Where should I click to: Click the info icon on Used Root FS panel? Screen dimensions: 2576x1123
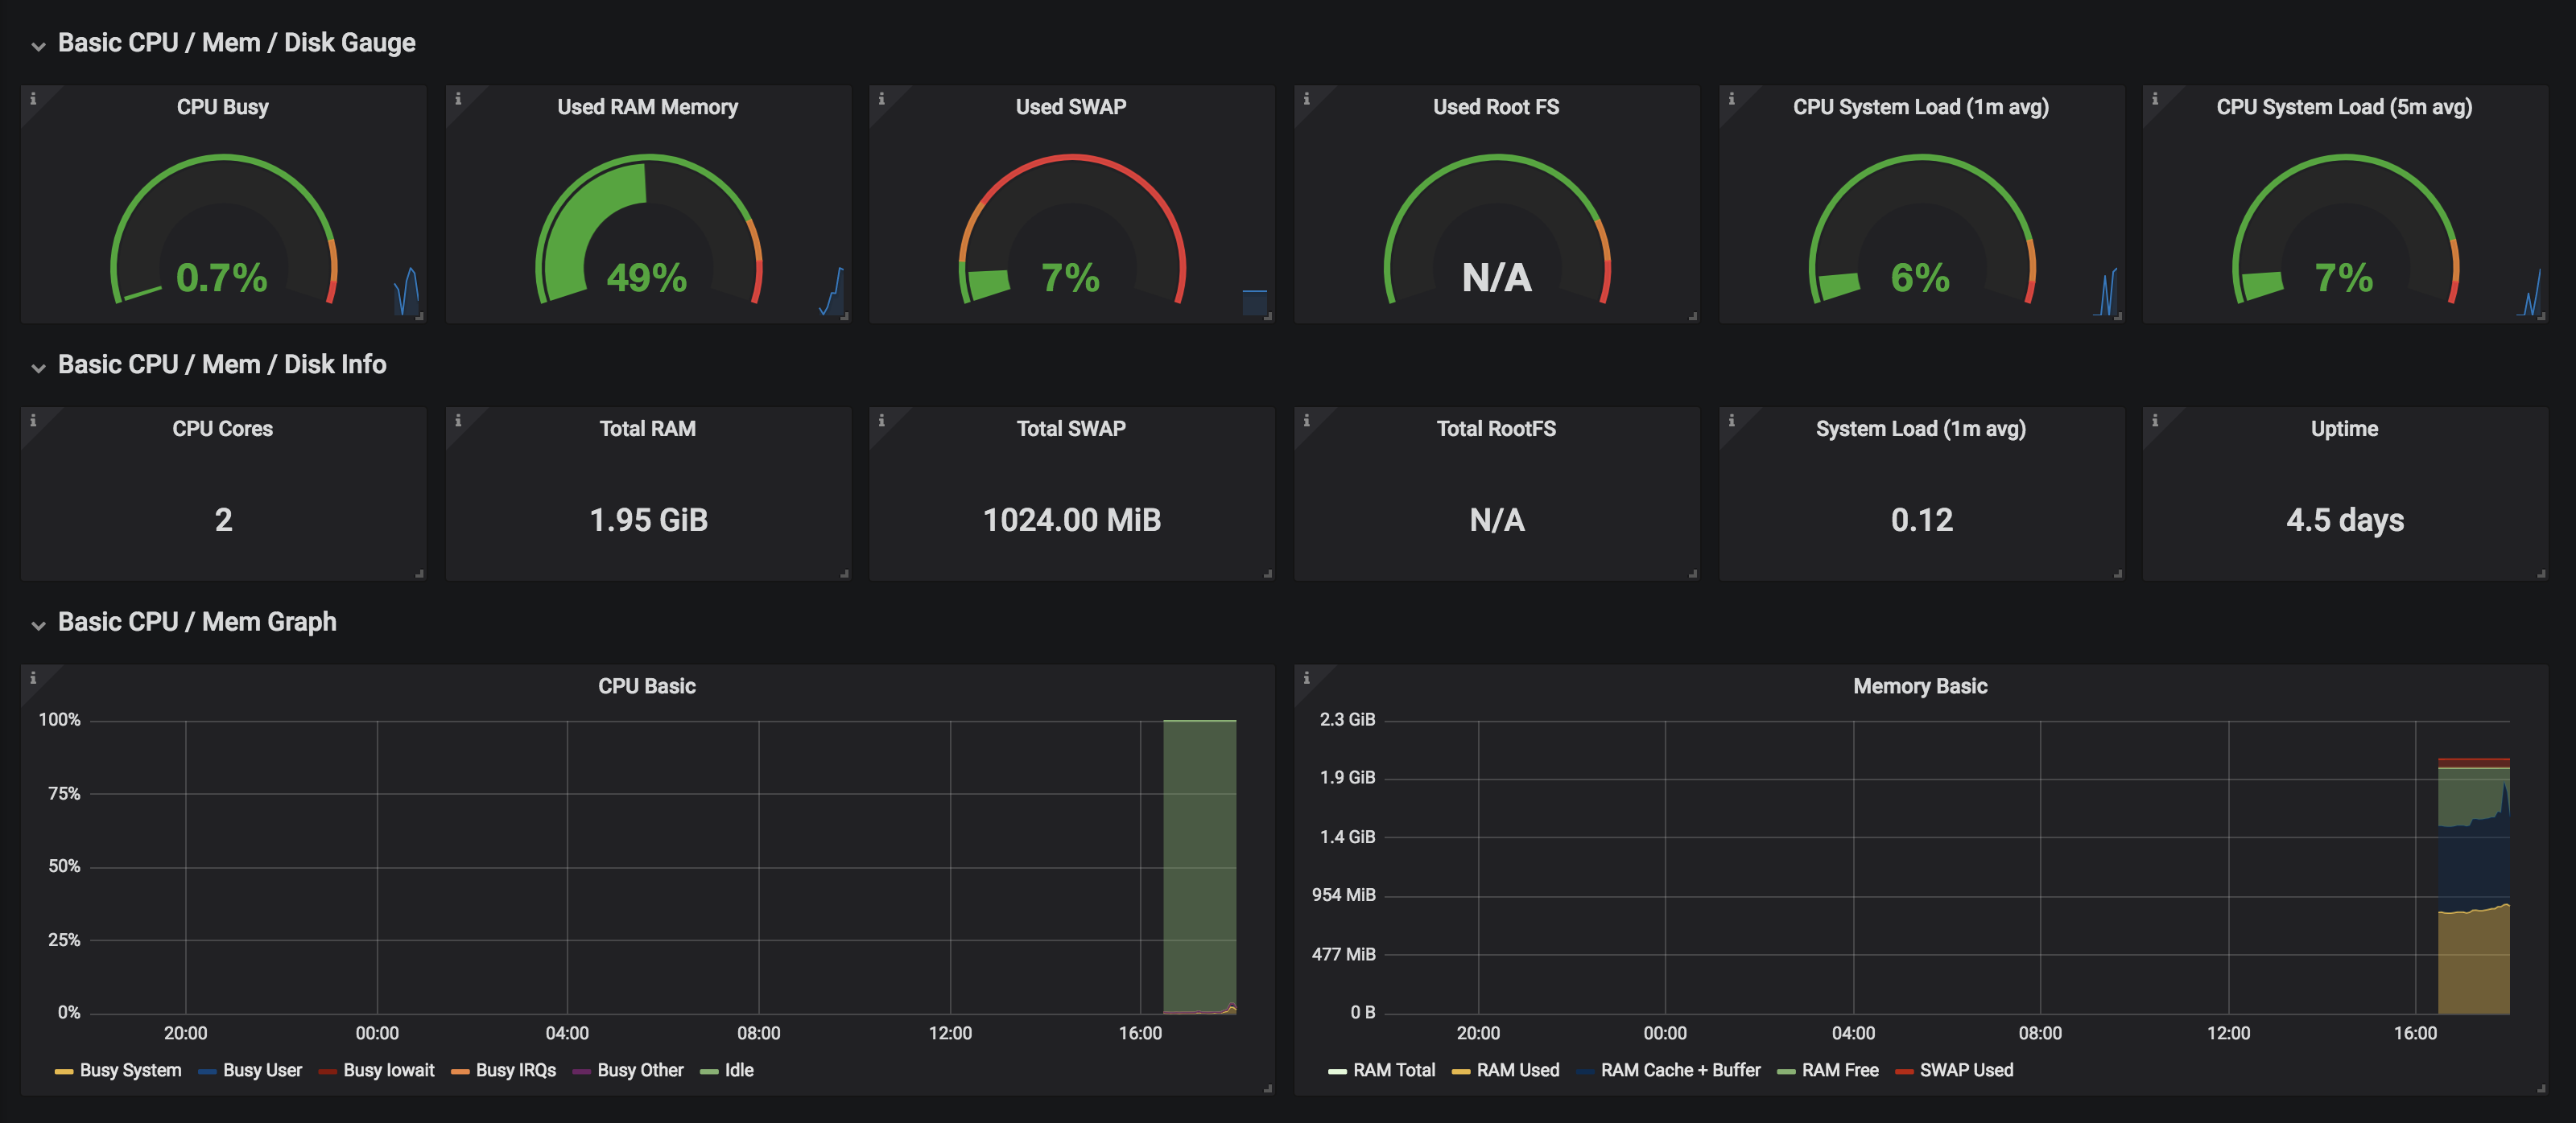click(1306, 99)
